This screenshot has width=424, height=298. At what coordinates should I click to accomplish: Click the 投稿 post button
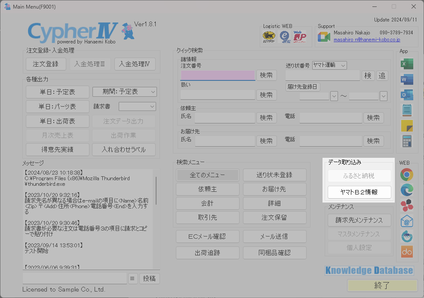(149, 278)
